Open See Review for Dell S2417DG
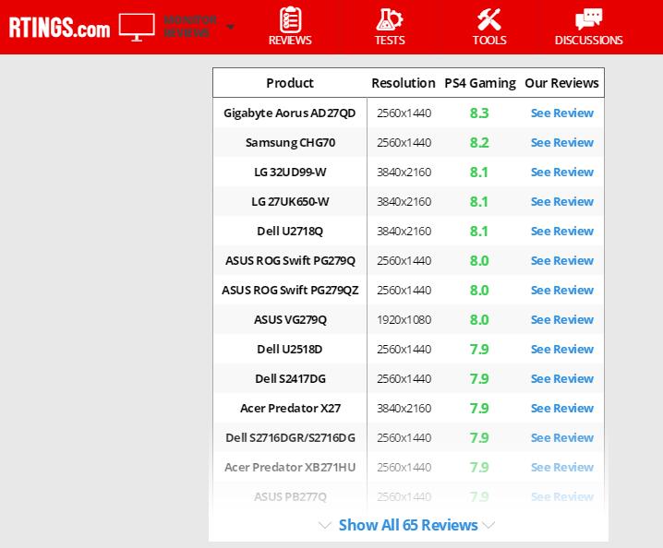This screenshot has height=548, width=663. 562,378
